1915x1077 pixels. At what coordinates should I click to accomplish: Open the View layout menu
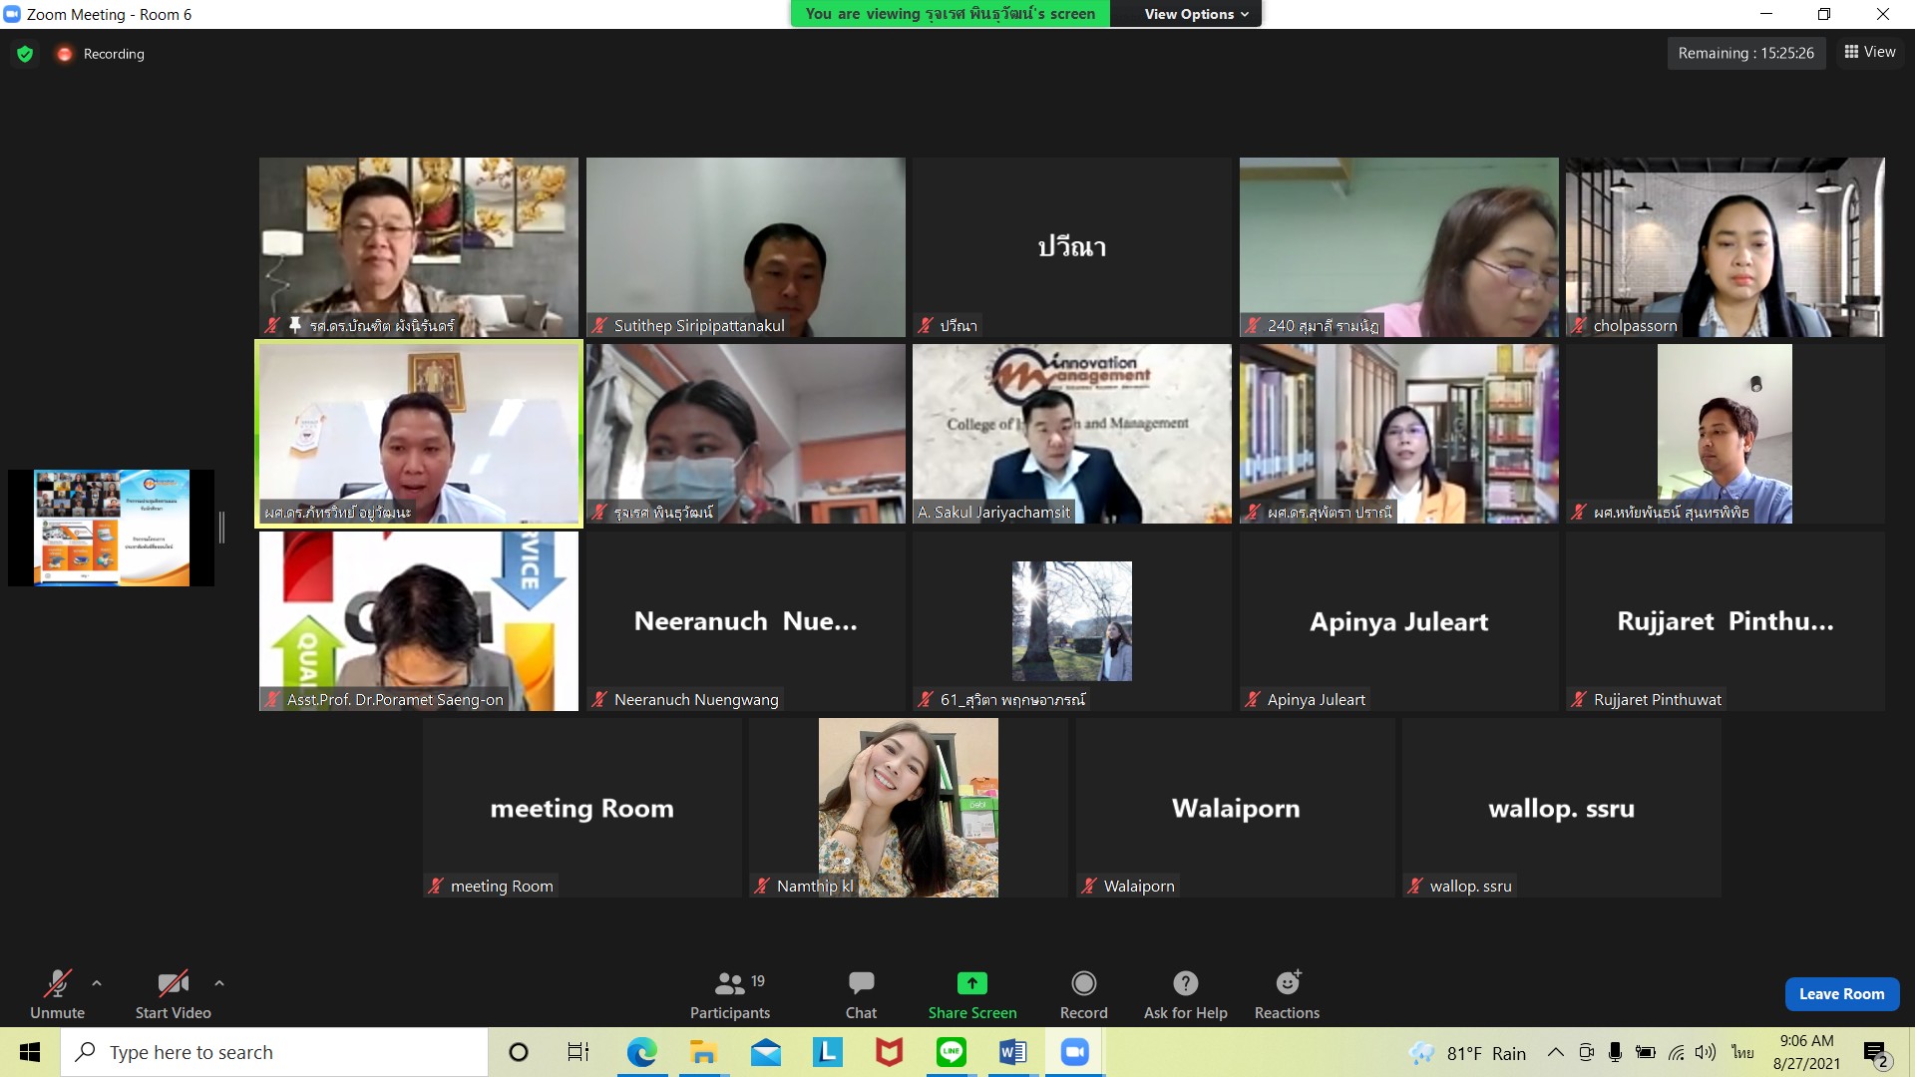[x=1870, y=52]
